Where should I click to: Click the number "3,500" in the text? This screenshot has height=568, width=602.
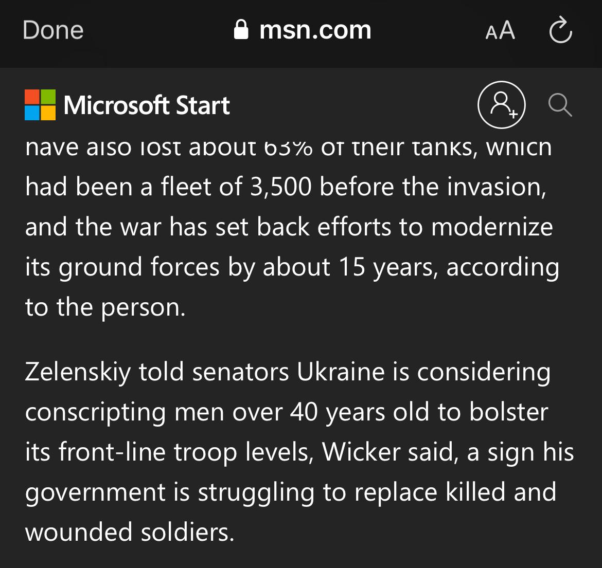280,187
